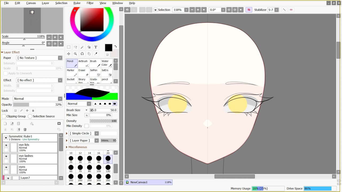The image size is (342, 192).
Task: Choose the Water Color brush
Action: click(106, 63)
